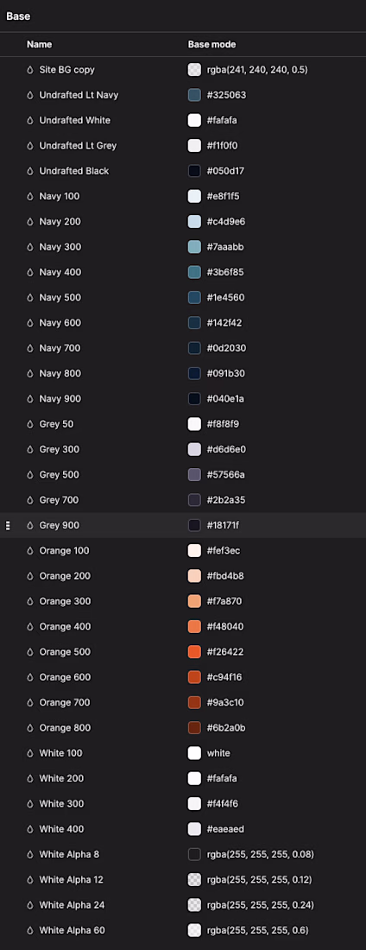The height and width of the screenshot is (950, 366).
Task: Click the checkered swatch for White Alpha 24
Action: coord(194,904)
